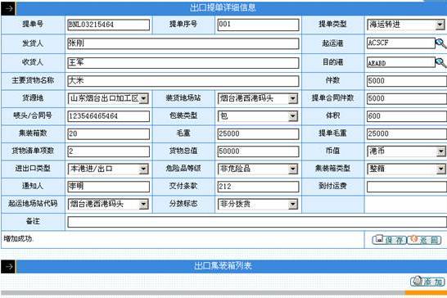Click the 主要货物名称 label
447x298 pixels.
[33, 80]
